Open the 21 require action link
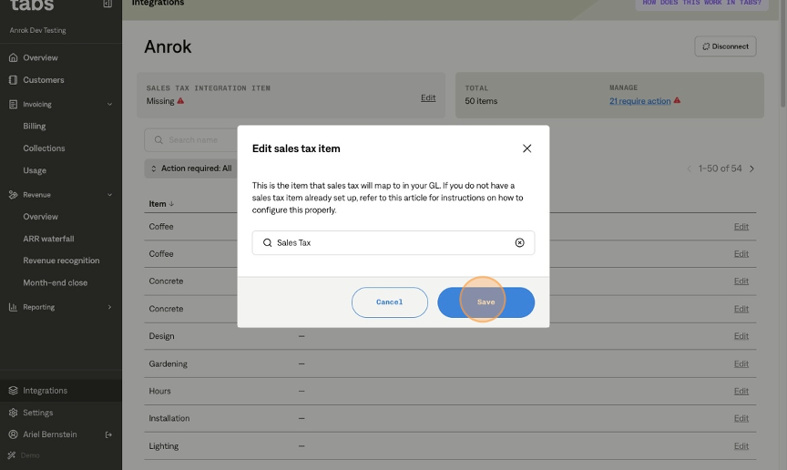Screen dimensions: 787x470 point(639,101)
